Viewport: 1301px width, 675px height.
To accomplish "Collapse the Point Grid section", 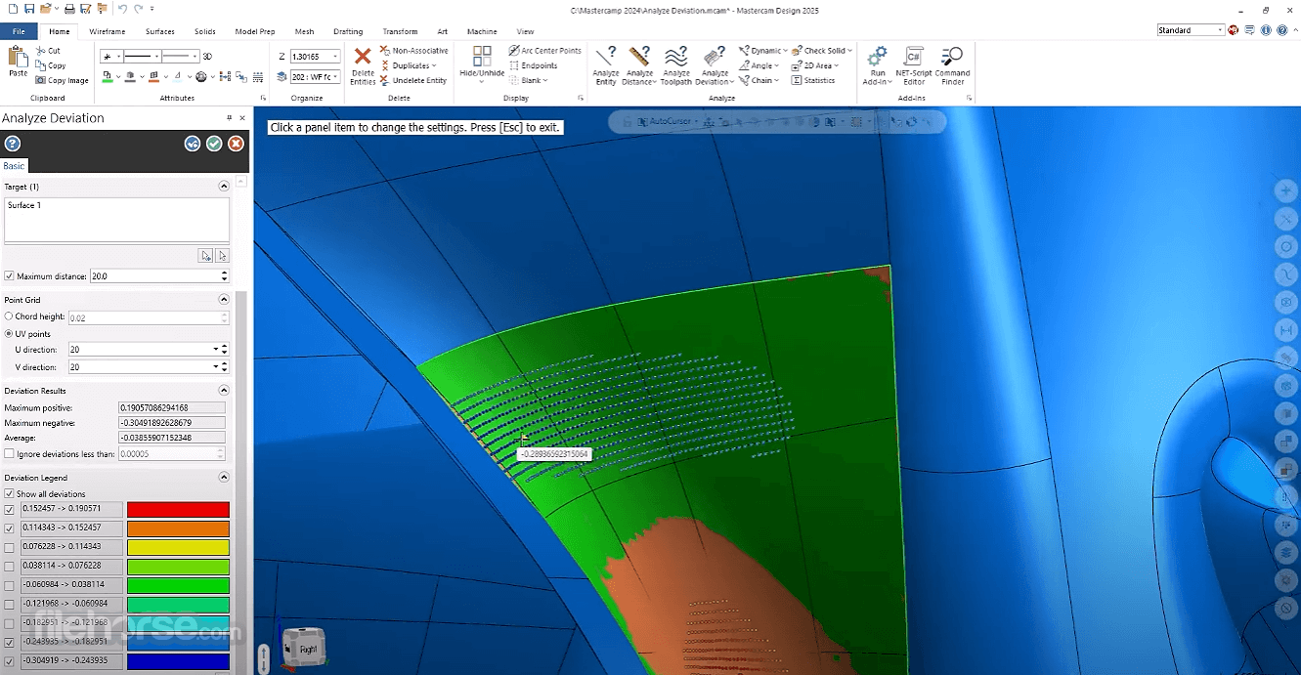I will tap(224, 300).
